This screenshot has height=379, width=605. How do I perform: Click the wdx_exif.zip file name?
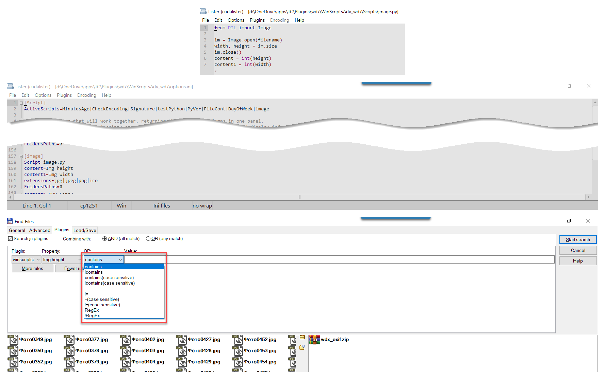335,340
